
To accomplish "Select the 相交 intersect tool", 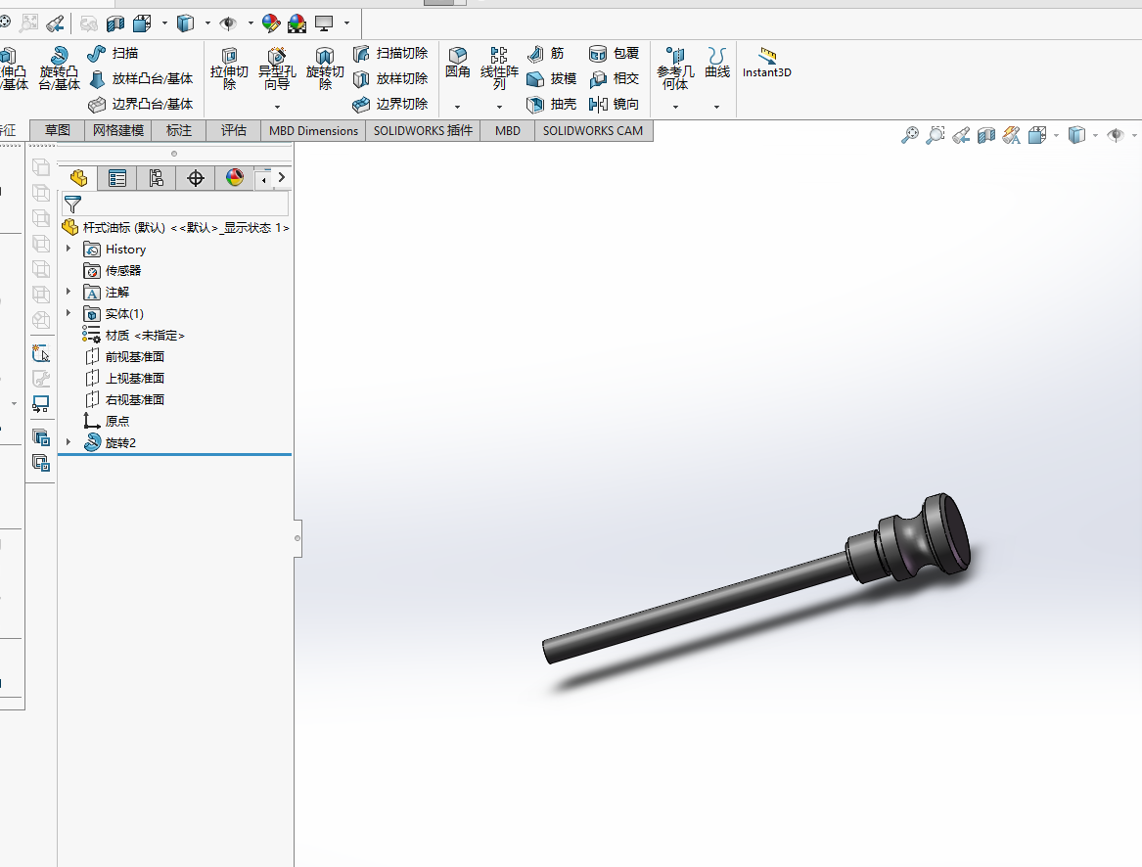I will pos(614,78).
